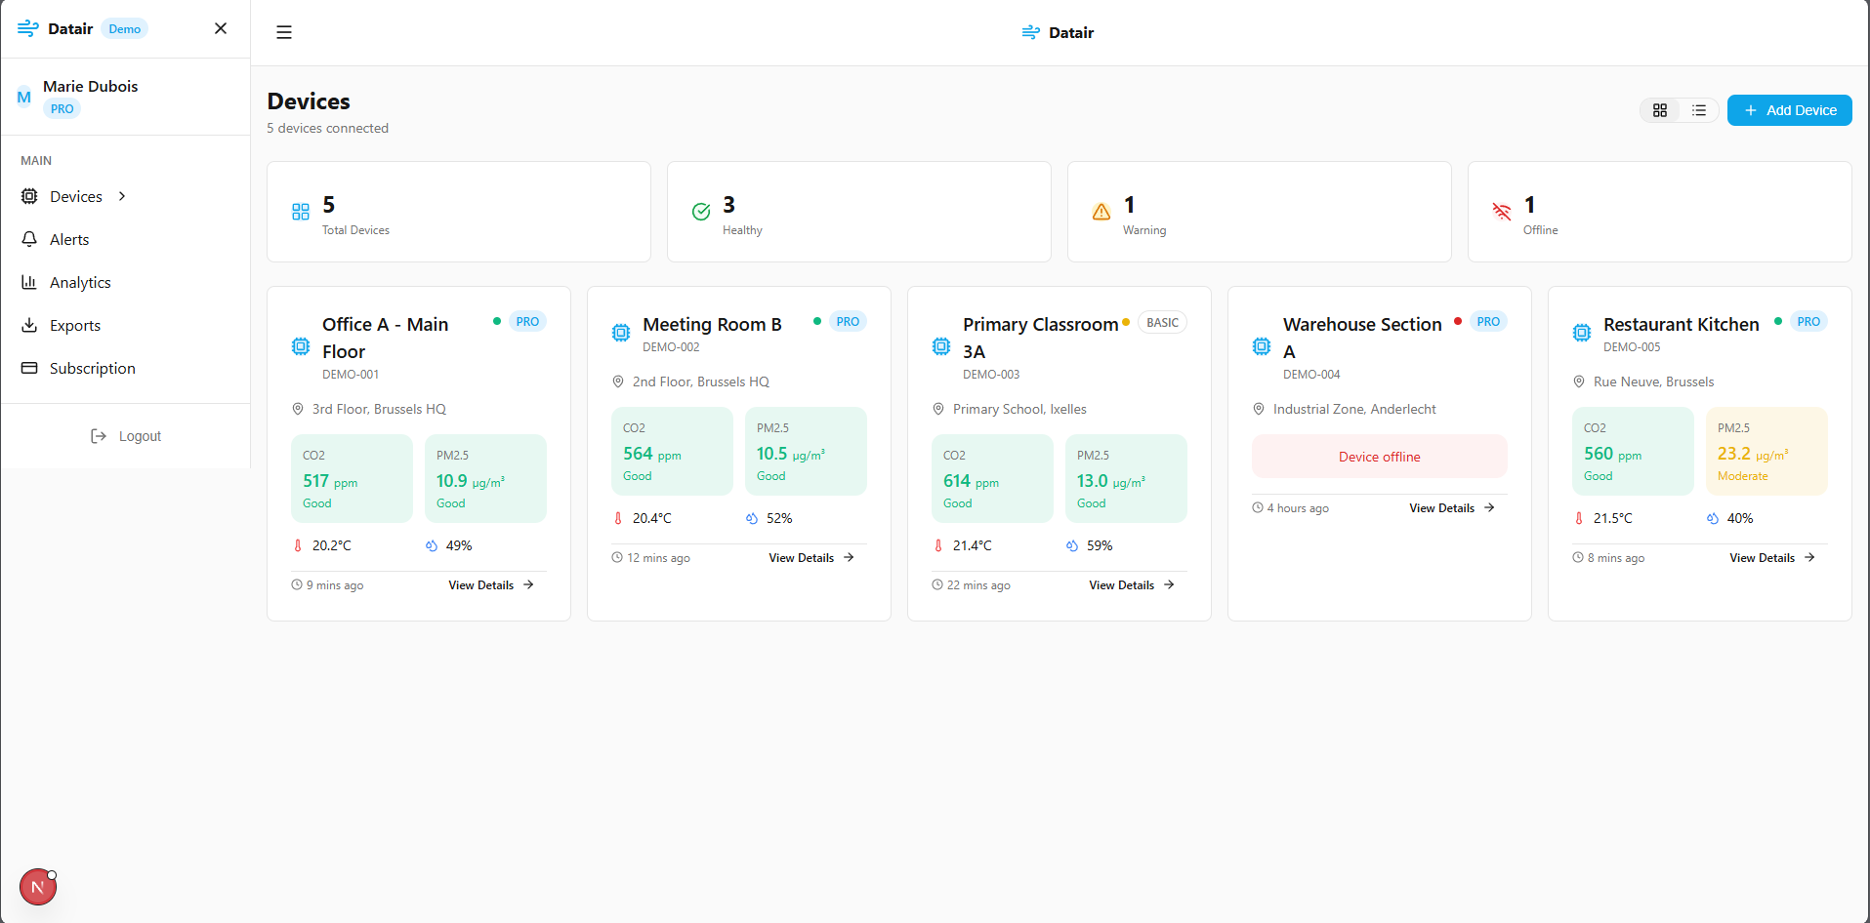Click the clock icon beside 4 hours ago
This screenshot has height=923, width=1870.
1258,507
